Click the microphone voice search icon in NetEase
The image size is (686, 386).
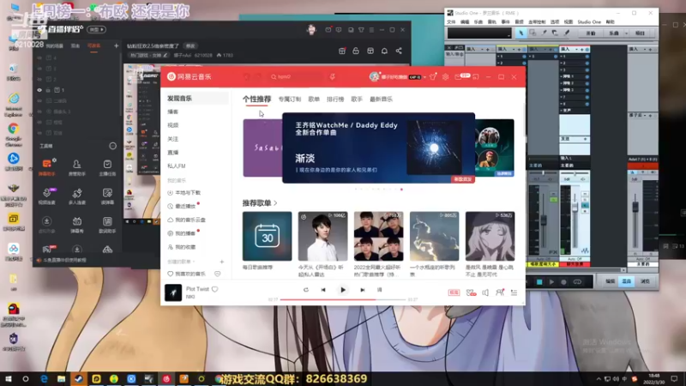(x=333, y=76)
